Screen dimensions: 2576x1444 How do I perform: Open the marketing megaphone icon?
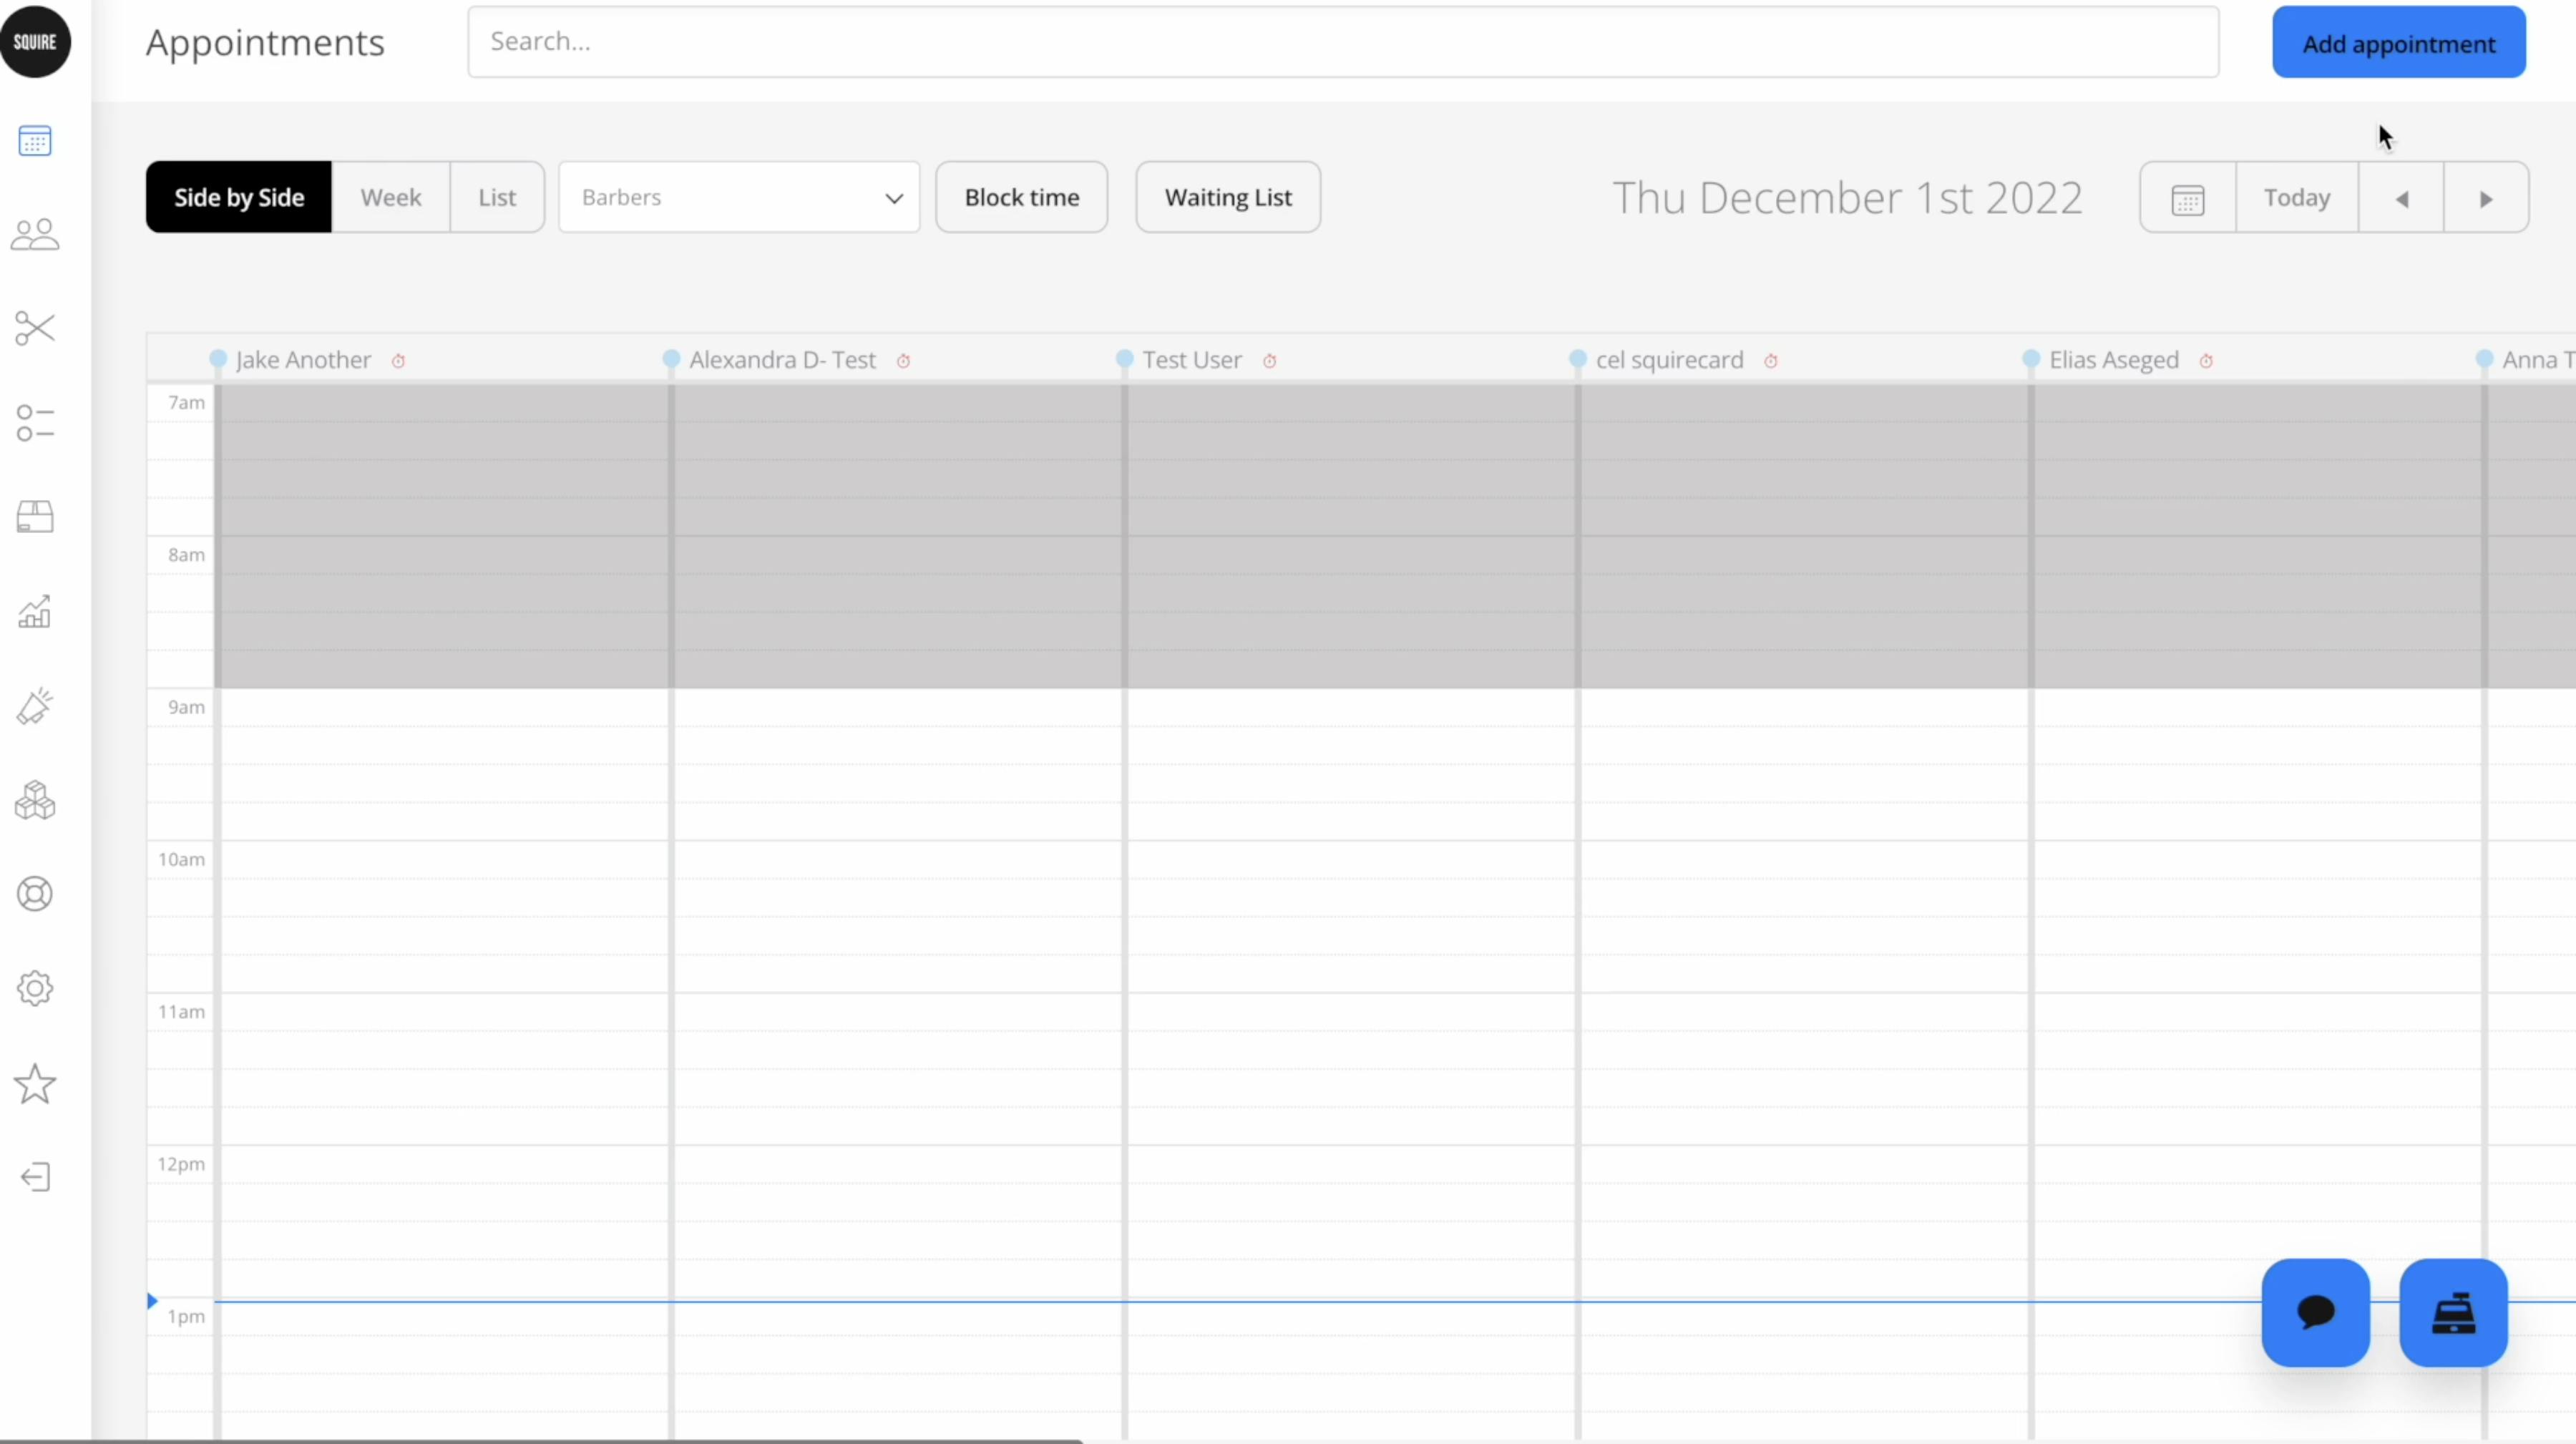35,706
